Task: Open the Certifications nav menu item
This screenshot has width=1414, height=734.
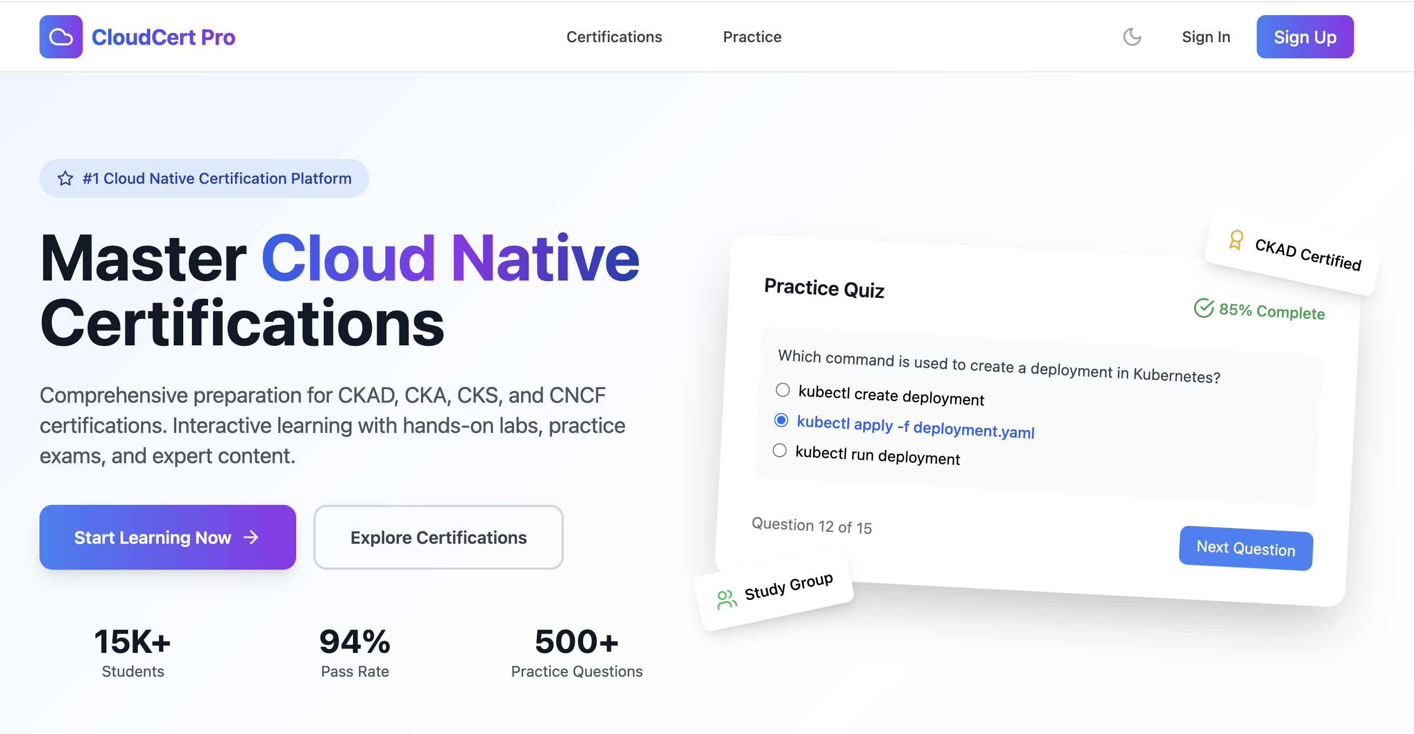Action: (x=613, y=37)
